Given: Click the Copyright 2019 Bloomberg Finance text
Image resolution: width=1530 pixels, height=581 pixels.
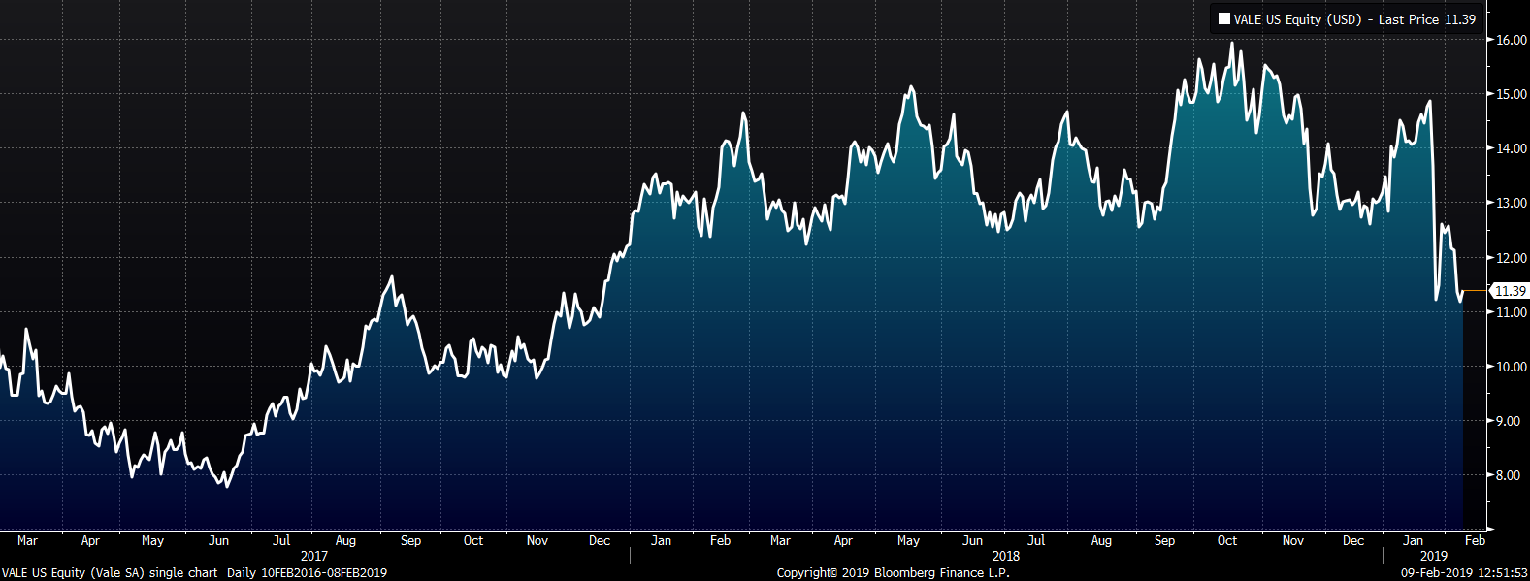Looking at the screenshot, I should [x=893, y=573].
